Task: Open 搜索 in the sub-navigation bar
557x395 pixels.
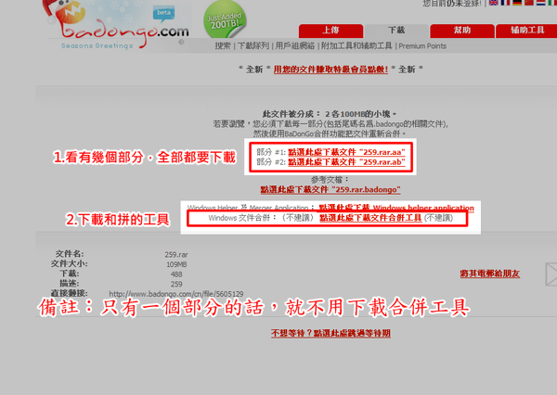Action: coord(223,46)
